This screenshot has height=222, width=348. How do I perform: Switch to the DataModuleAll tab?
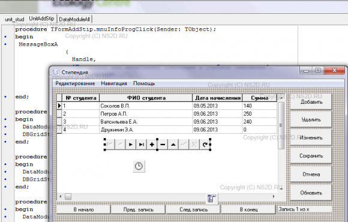pyautogui.click(x=74, y=19)
